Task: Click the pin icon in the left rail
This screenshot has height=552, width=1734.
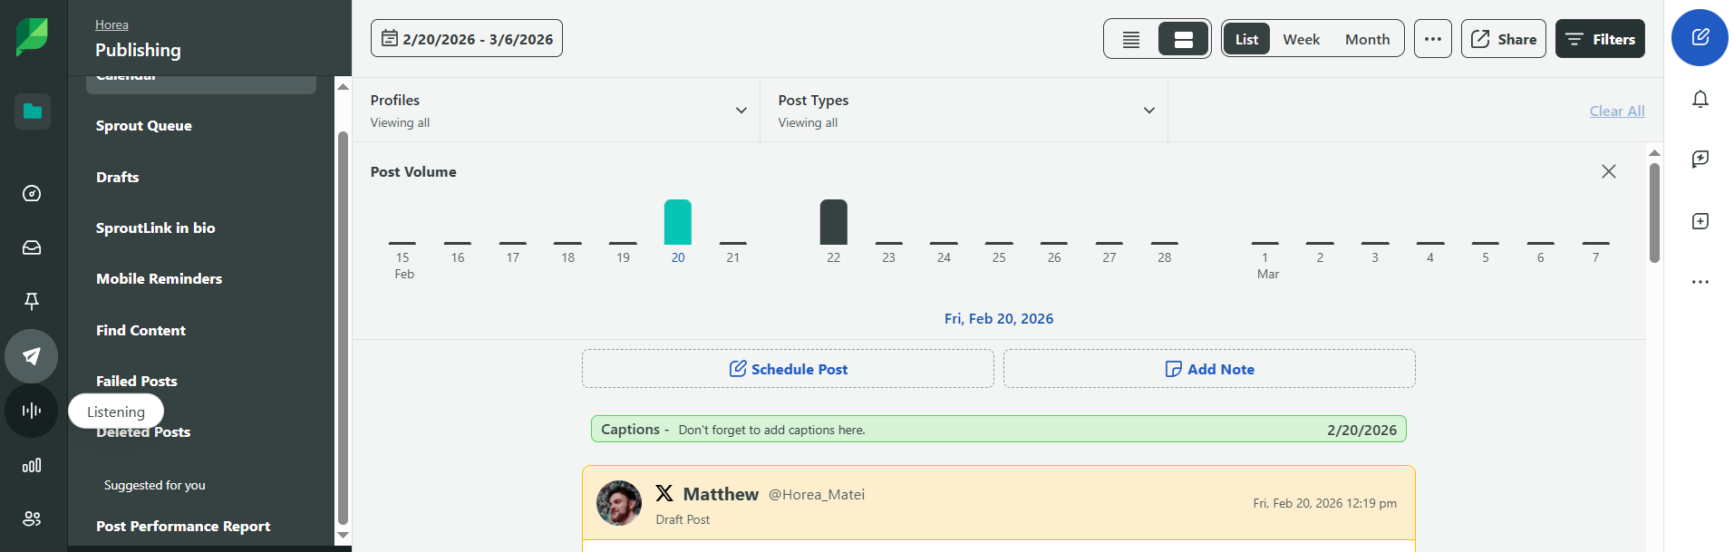Action: pyautogui.click(x=32, y=301)
